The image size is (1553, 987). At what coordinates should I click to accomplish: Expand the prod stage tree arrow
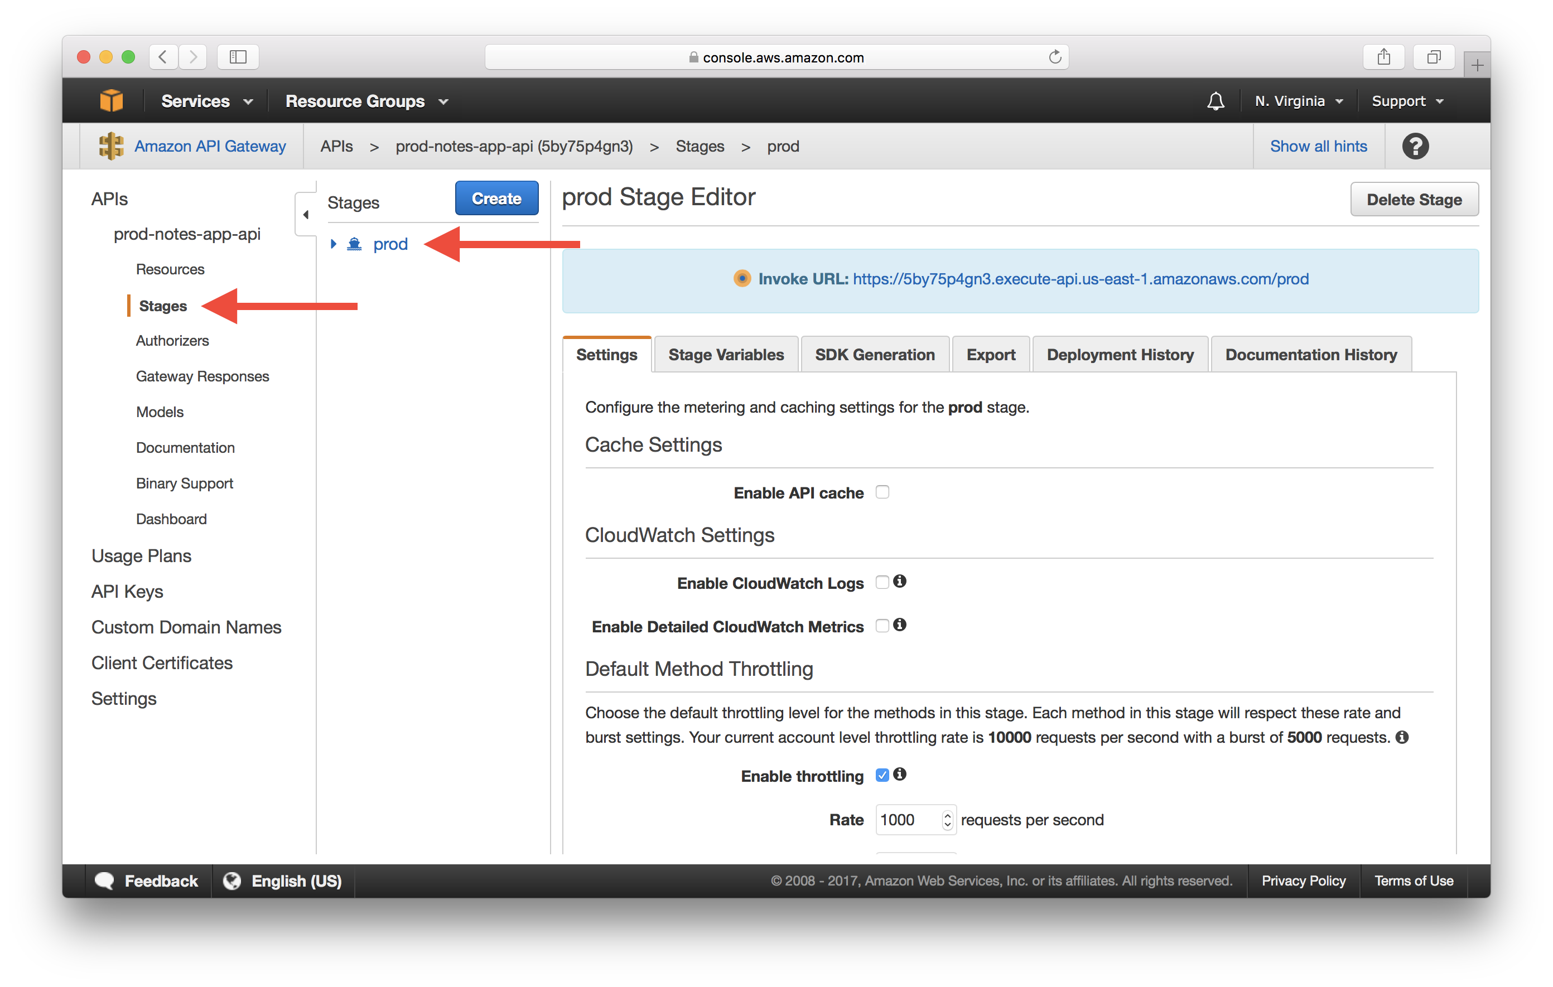click(334, 244)
